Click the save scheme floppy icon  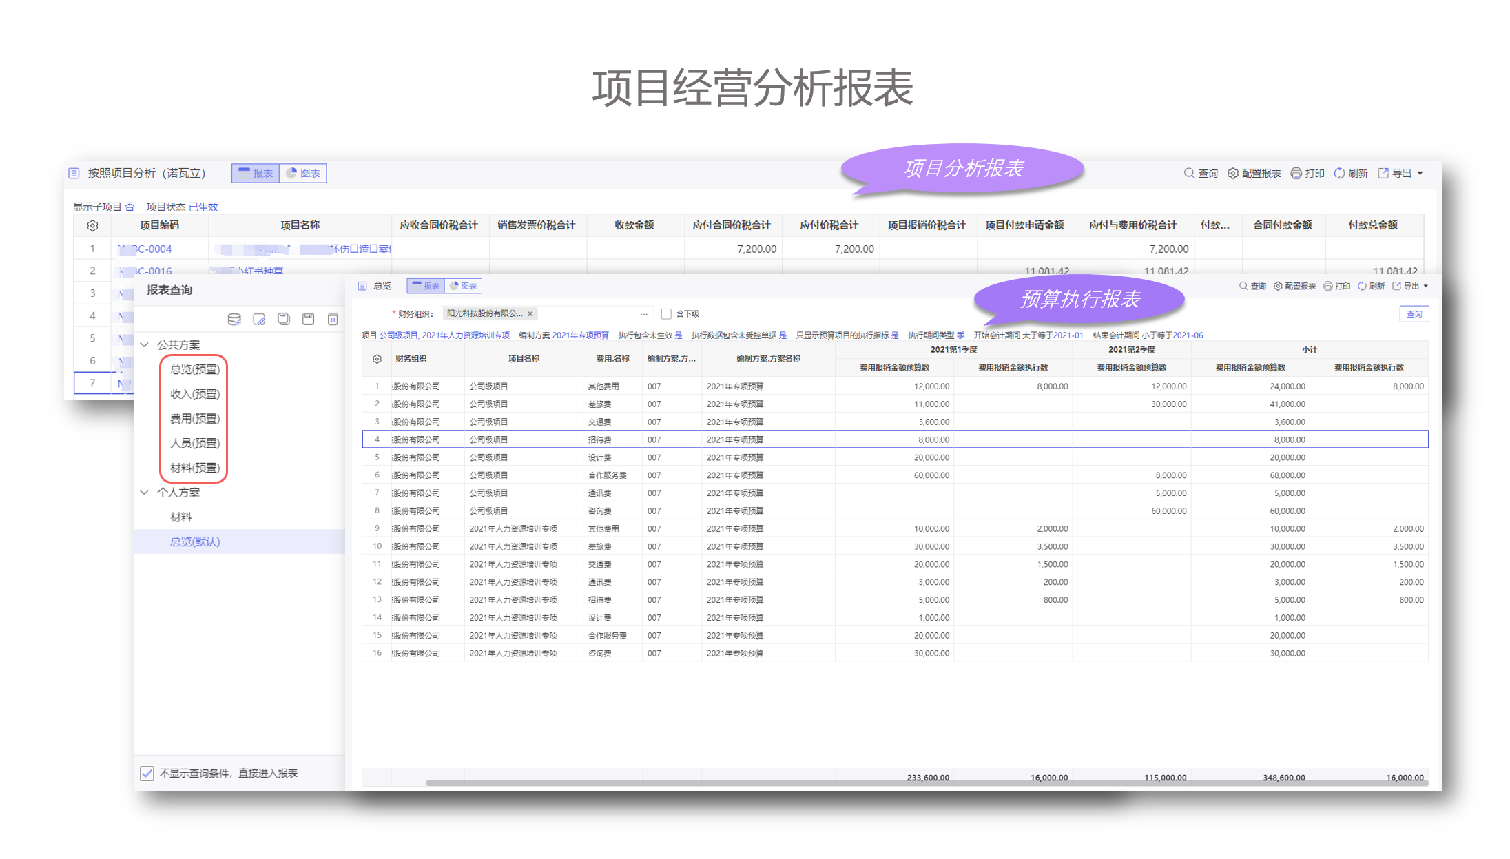pyautogui.click(x=308, y=319)
